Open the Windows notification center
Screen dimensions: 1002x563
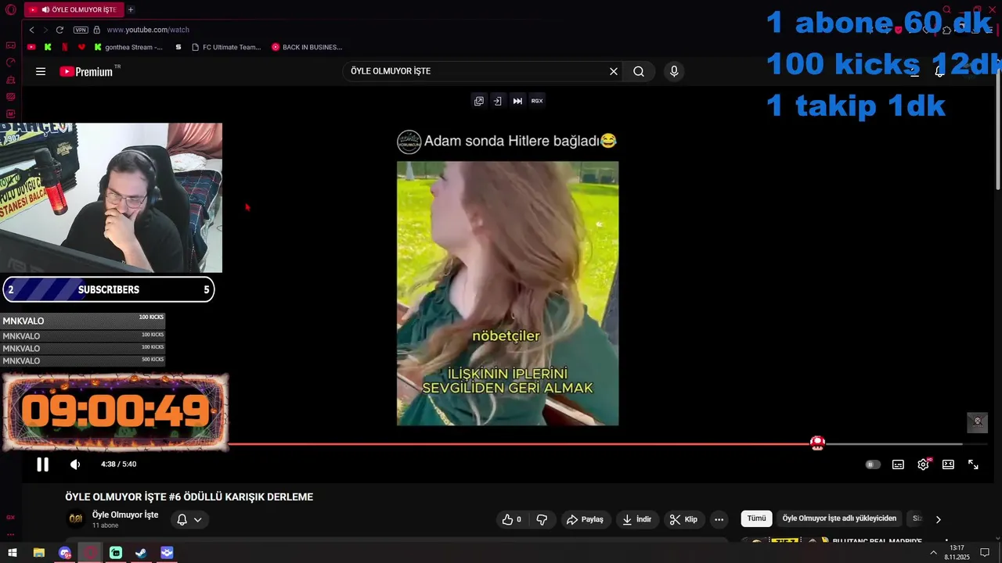[986, 553]
